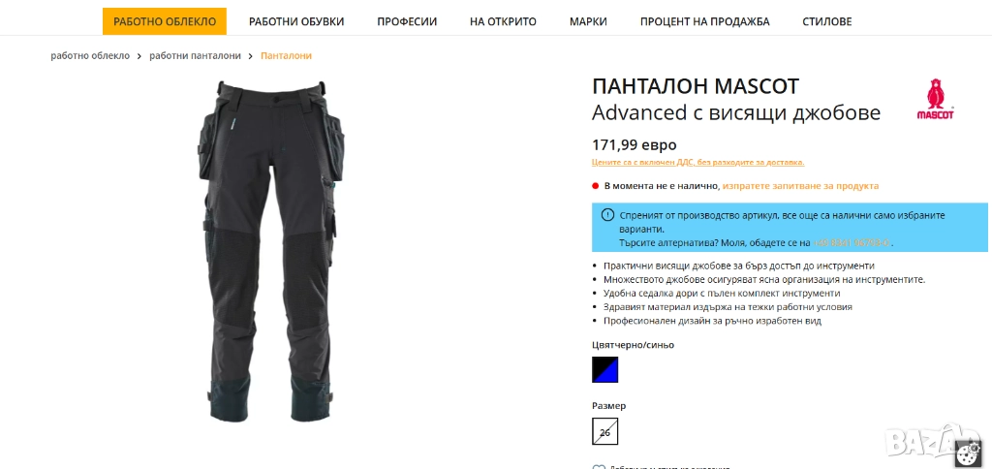Image resolution: width=992 pixels, height=469 pixels.
Task: Click the product inquiry link
Action: pos(800,186)
